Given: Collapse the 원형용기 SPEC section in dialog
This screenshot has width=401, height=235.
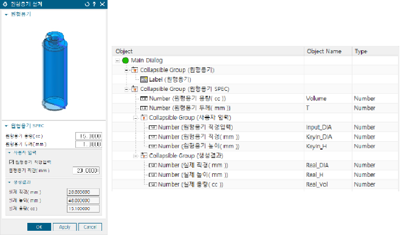Looking at the screenshot, I should (x=7, y=126).
